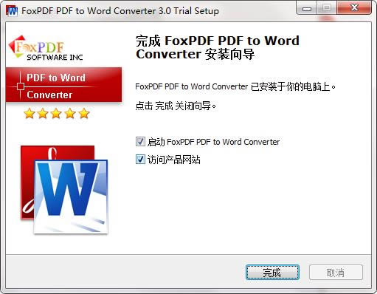Click the text ending 已安装于你的电脑上
377x294 pixels.
point(235,86)
